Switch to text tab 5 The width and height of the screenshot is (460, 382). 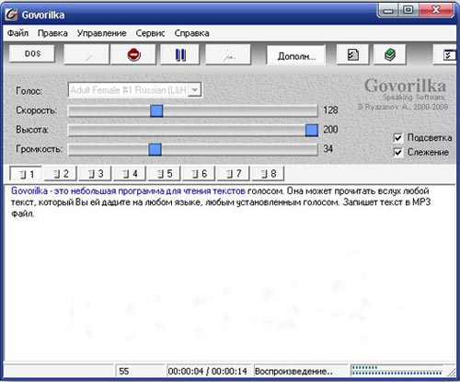(x=165, y=174)
